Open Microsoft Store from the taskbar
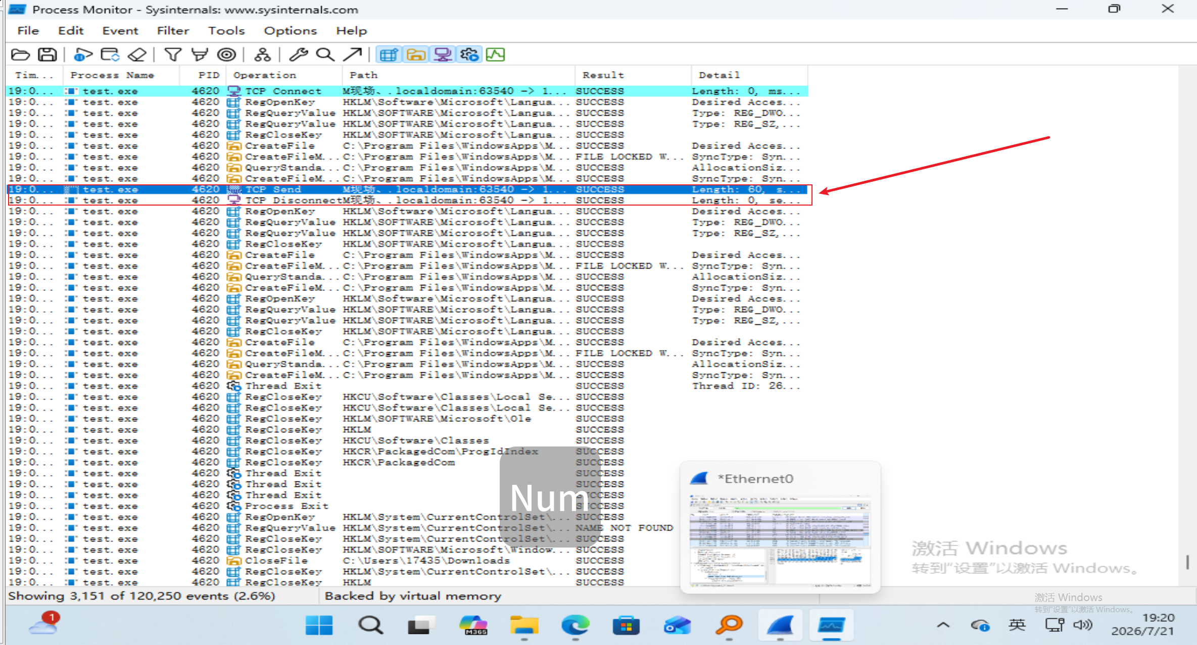 [x=626, y=626]
